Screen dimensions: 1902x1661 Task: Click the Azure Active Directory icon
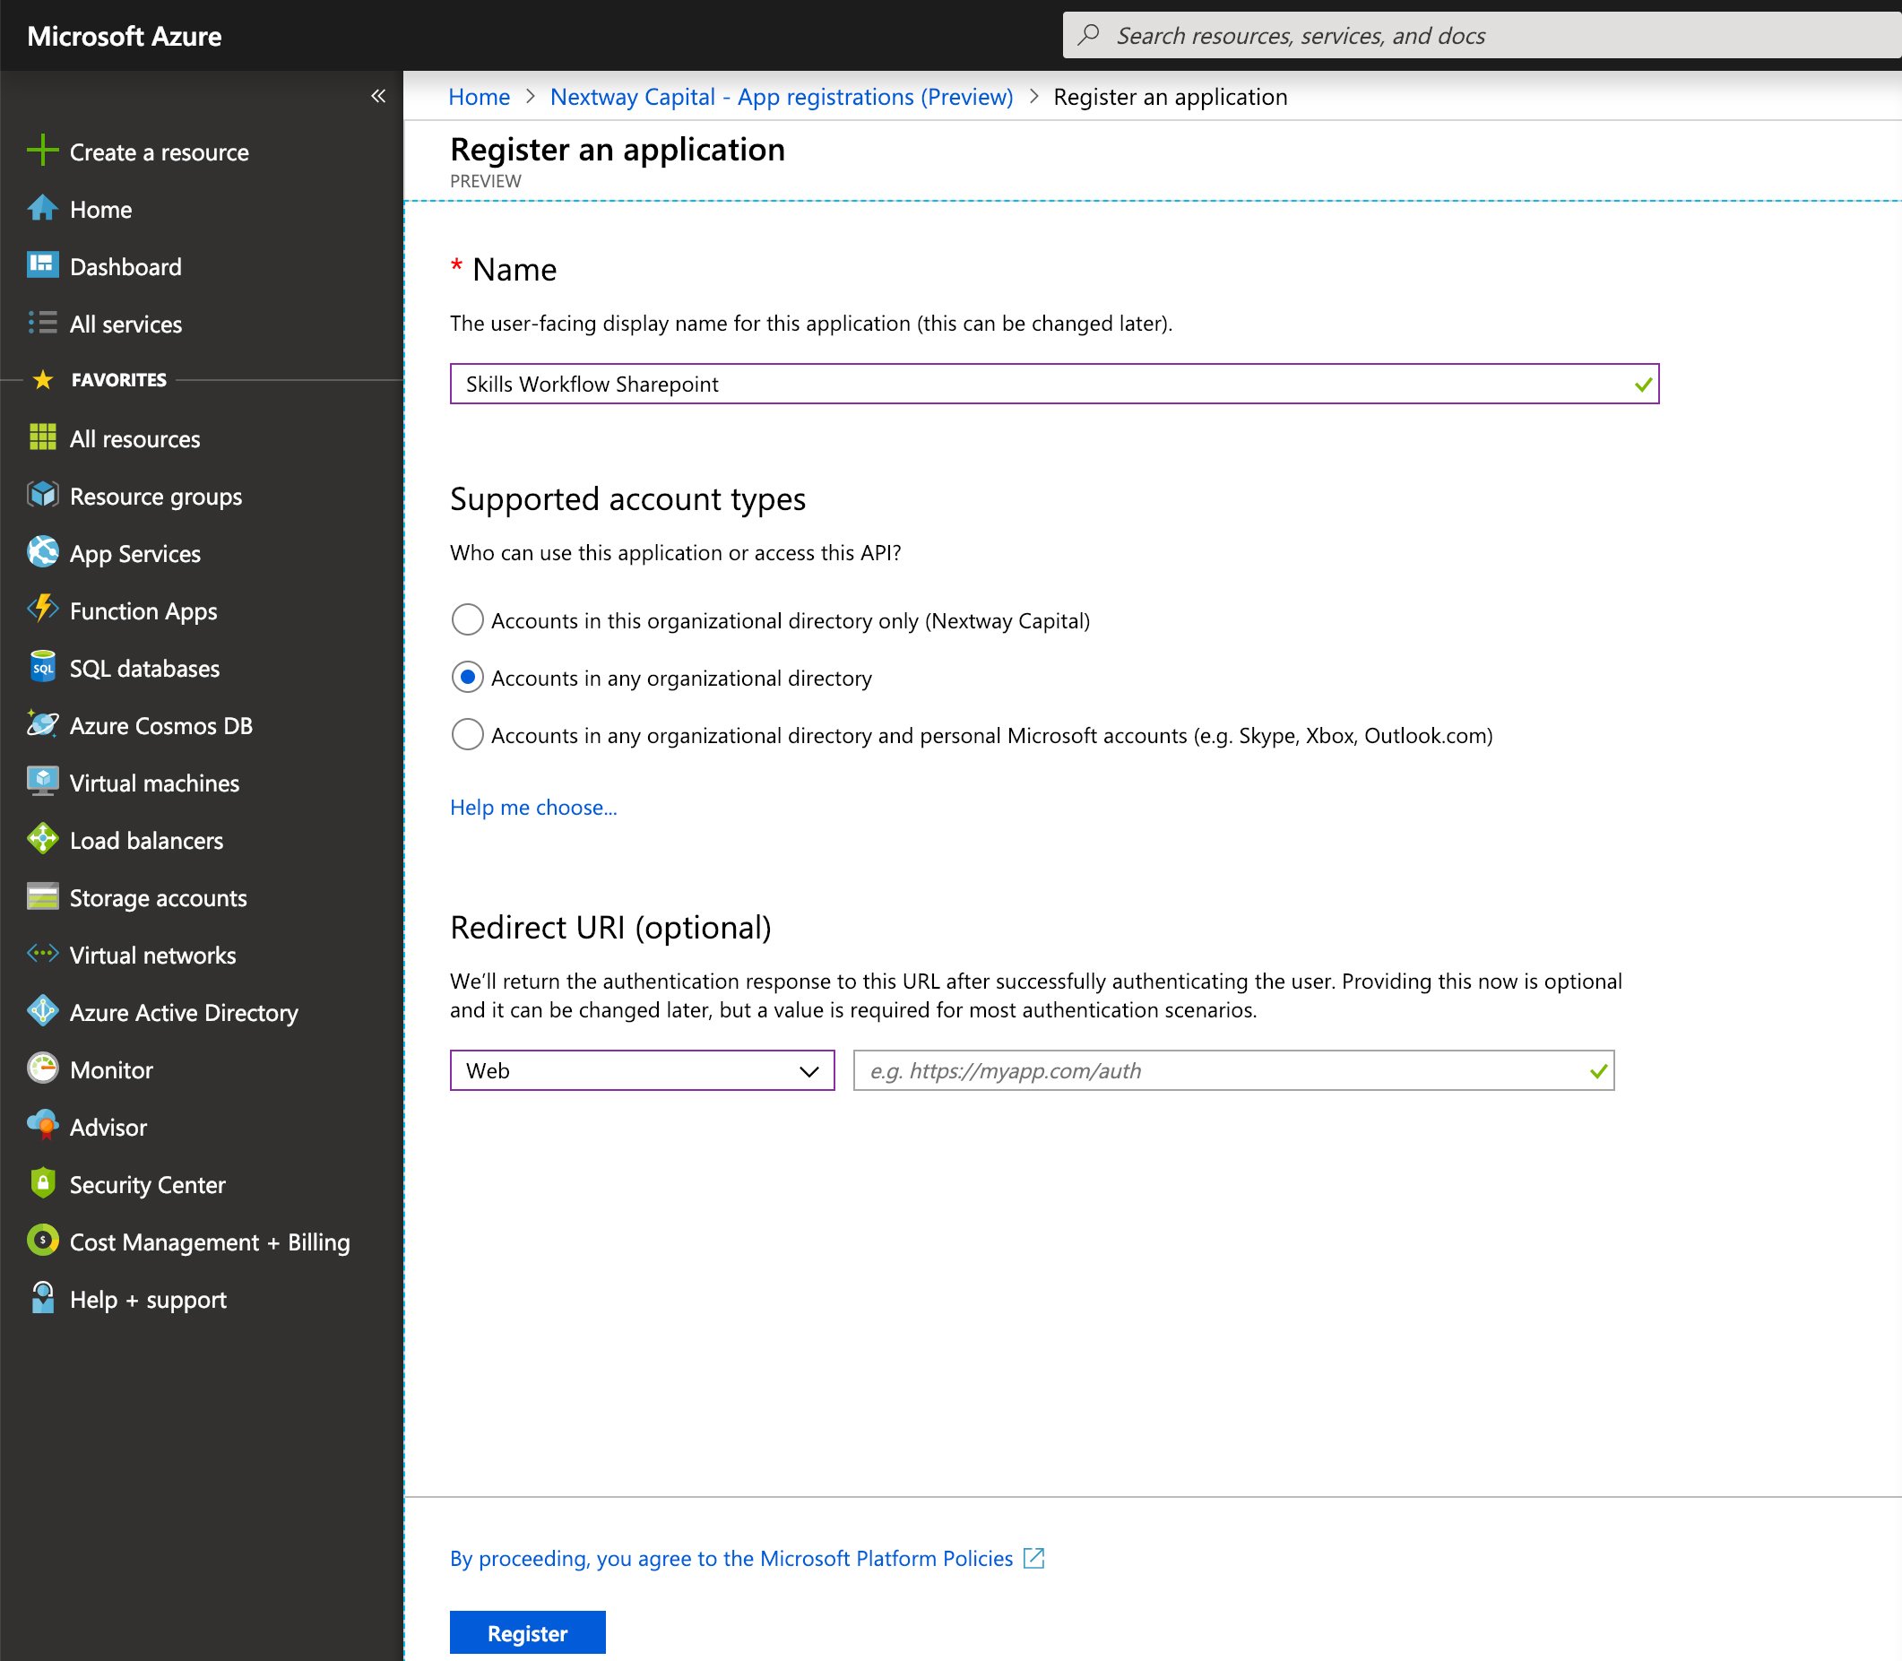(x=43, y=1011)
